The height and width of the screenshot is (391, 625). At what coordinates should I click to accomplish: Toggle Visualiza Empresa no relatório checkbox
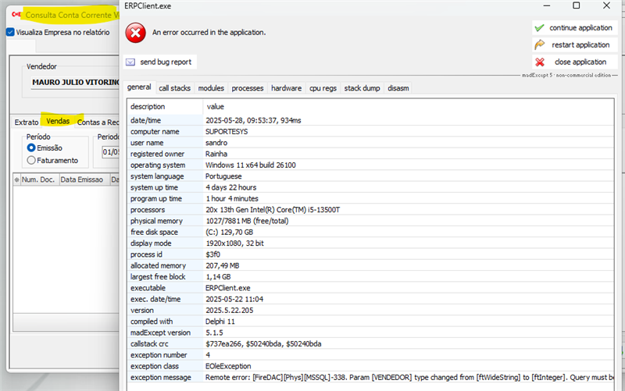click(10, 32)
